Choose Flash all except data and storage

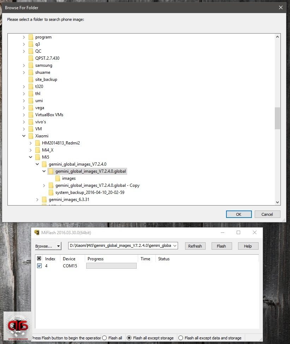pyautogui.click(x=180, y=338)
